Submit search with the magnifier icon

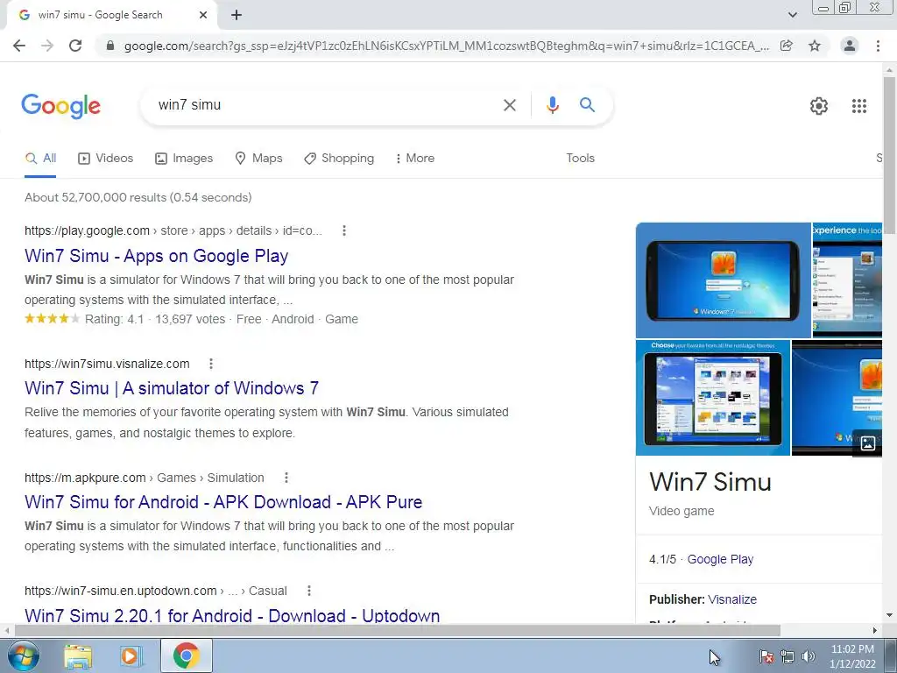tap(587, 105)
